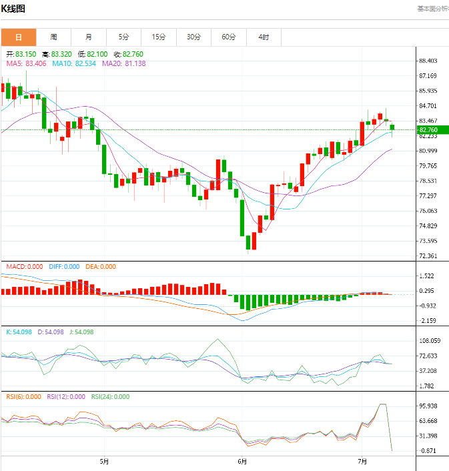Click the MA10: 82.534 legend label
The image size is (449, 471).
pos(74,63)
